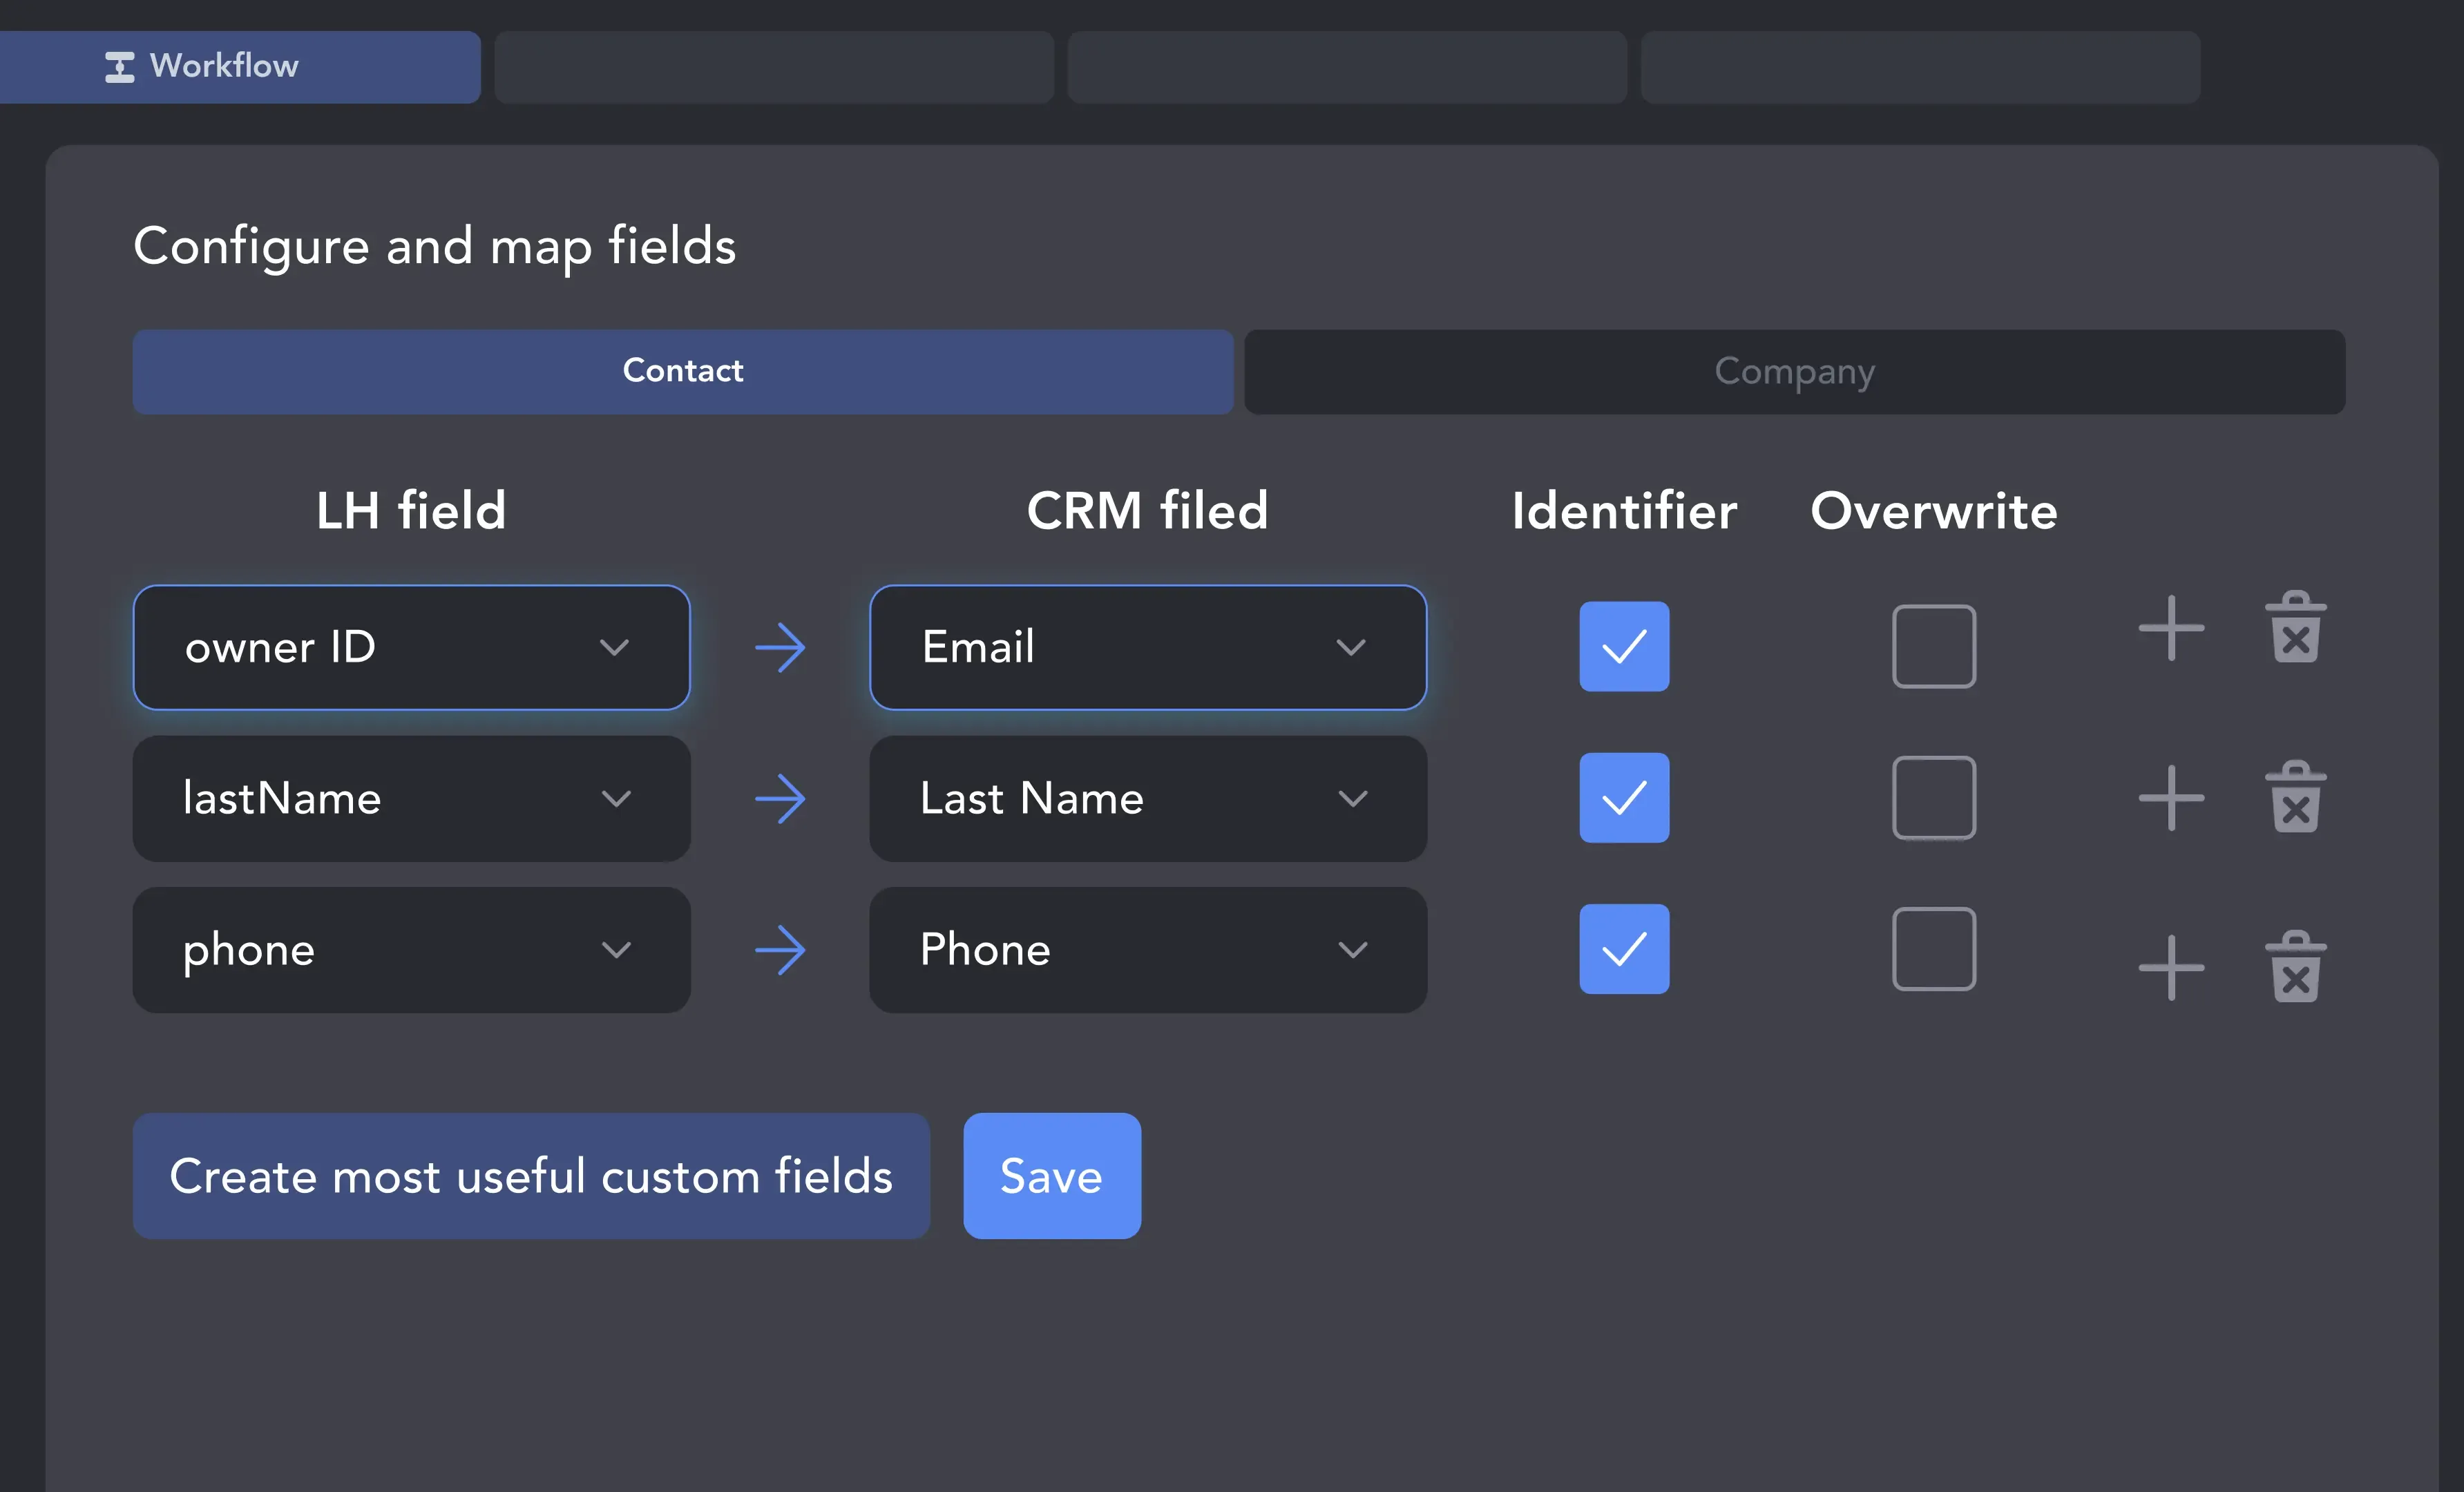This screenshot has width=2464, height=1492.
Task: Open the owner ID LH field dropdown
Action: coord(411,647)
